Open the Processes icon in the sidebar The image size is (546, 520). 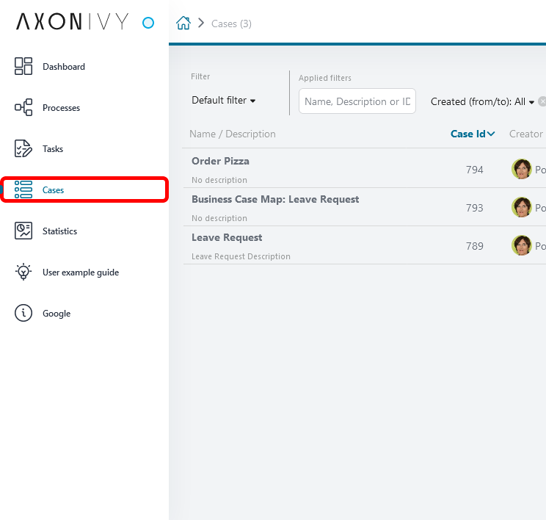pyautogui.click(x=23, y=107)
